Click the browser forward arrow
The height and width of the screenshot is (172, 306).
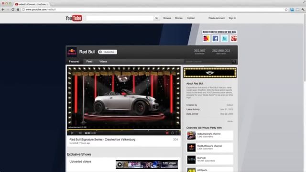8,10
